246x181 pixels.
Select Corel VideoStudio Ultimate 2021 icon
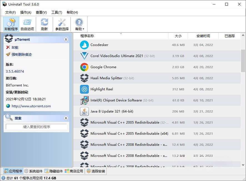[84, 56]
